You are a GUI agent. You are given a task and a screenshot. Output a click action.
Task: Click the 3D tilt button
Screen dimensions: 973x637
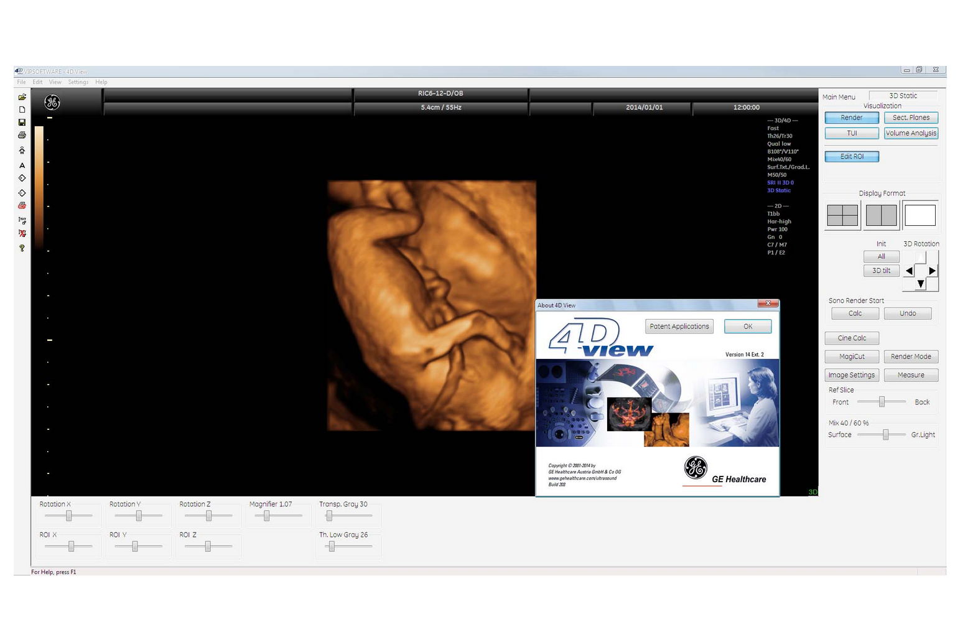pos(881,271)
